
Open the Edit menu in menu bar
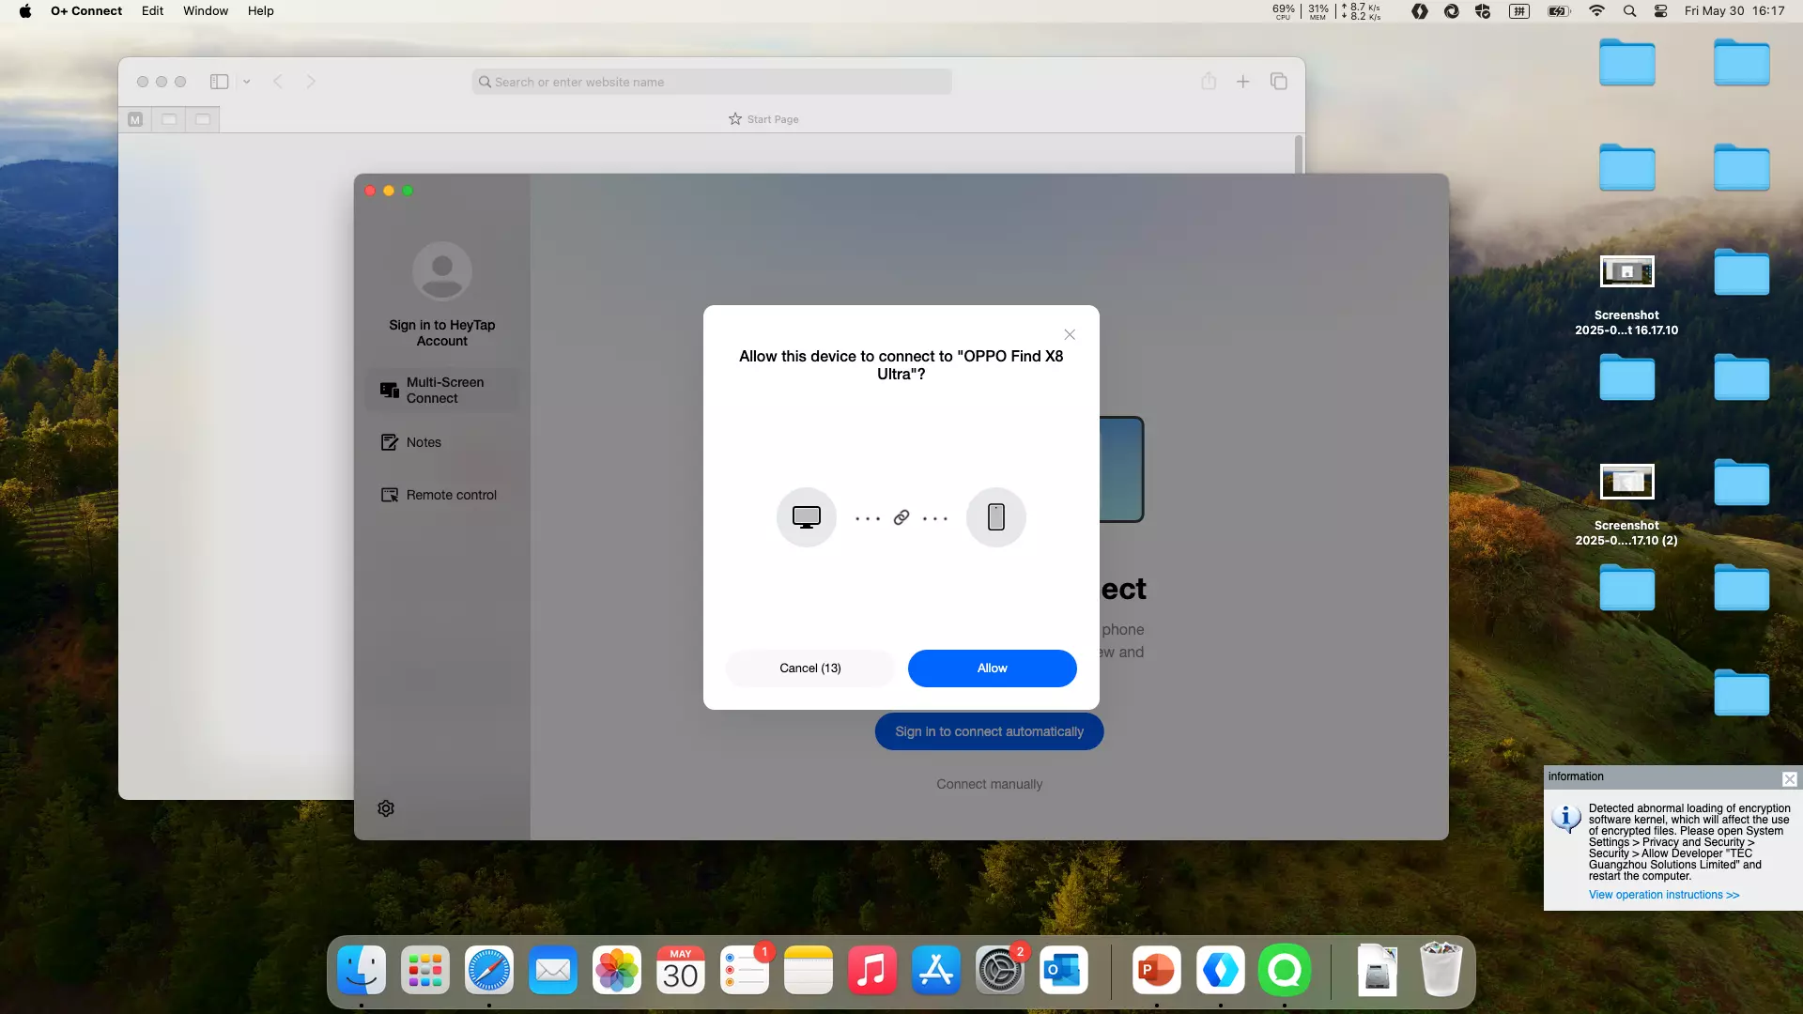pyautogui.click(x=152, y=11)
